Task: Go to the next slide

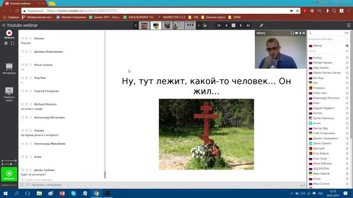Action: click(240, 25)
